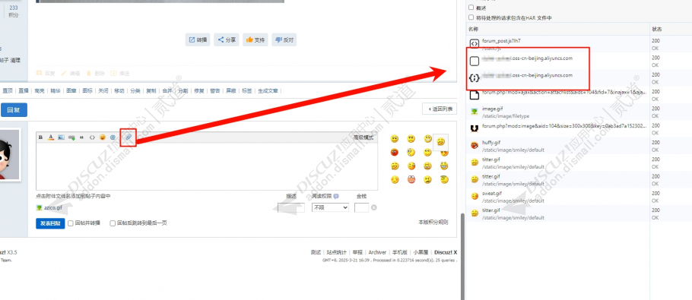Insert a code block with the <> icon
The image size is (692, 300).
92,137
